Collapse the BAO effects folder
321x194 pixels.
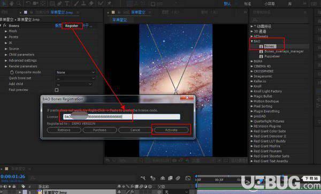coord(252,41)
